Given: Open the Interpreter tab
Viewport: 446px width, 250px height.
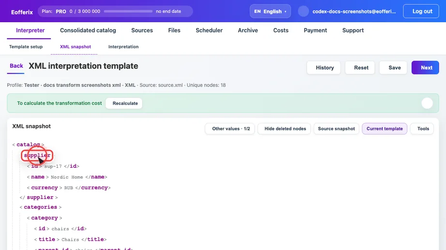Looking at the screenshot, I should click(30, 30).
